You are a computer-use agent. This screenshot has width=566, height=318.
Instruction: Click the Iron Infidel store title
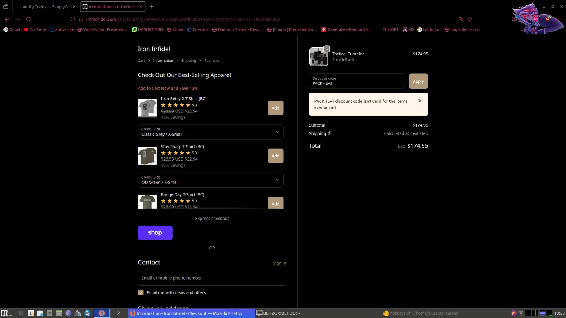[154, 49]
